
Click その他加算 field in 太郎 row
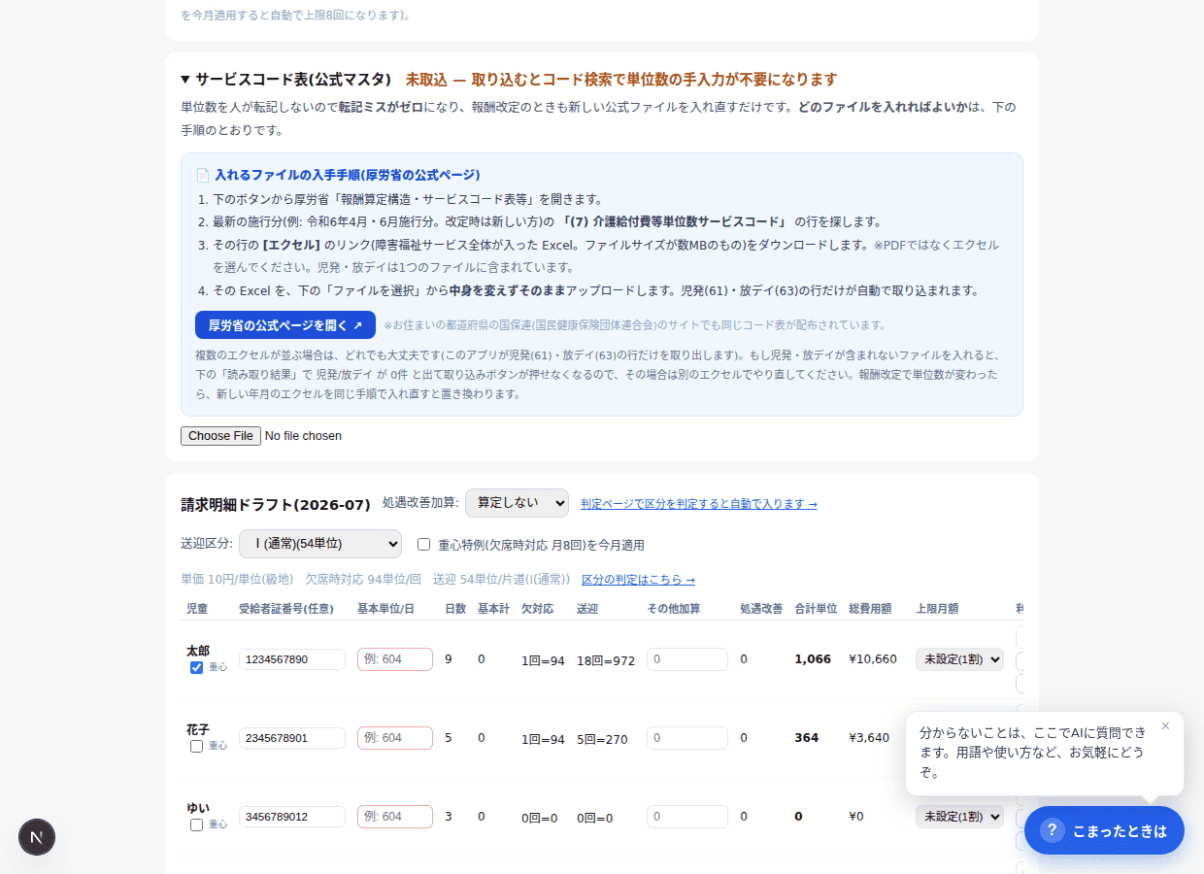pos(687,659)
